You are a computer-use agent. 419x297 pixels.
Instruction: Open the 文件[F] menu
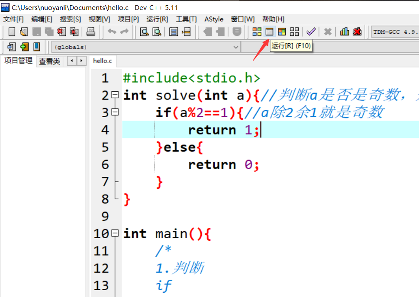tap(13, 19)
